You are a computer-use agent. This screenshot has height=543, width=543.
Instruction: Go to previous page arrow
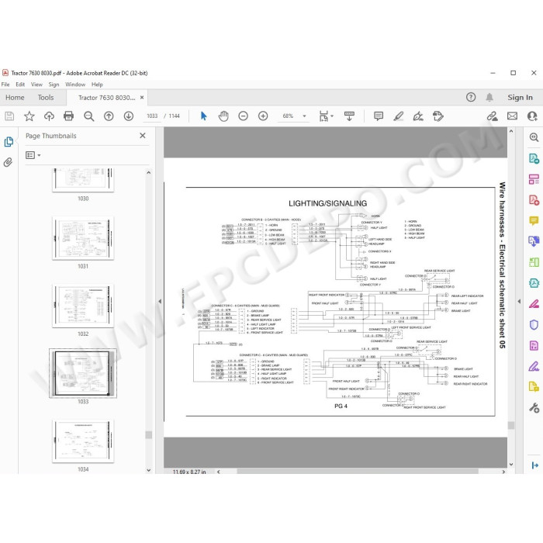tap(109, 116)
